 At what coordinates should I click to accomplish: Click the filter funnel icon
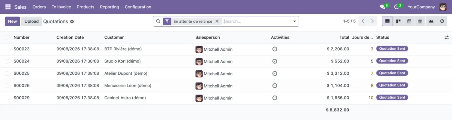click(x=167, y=21)
